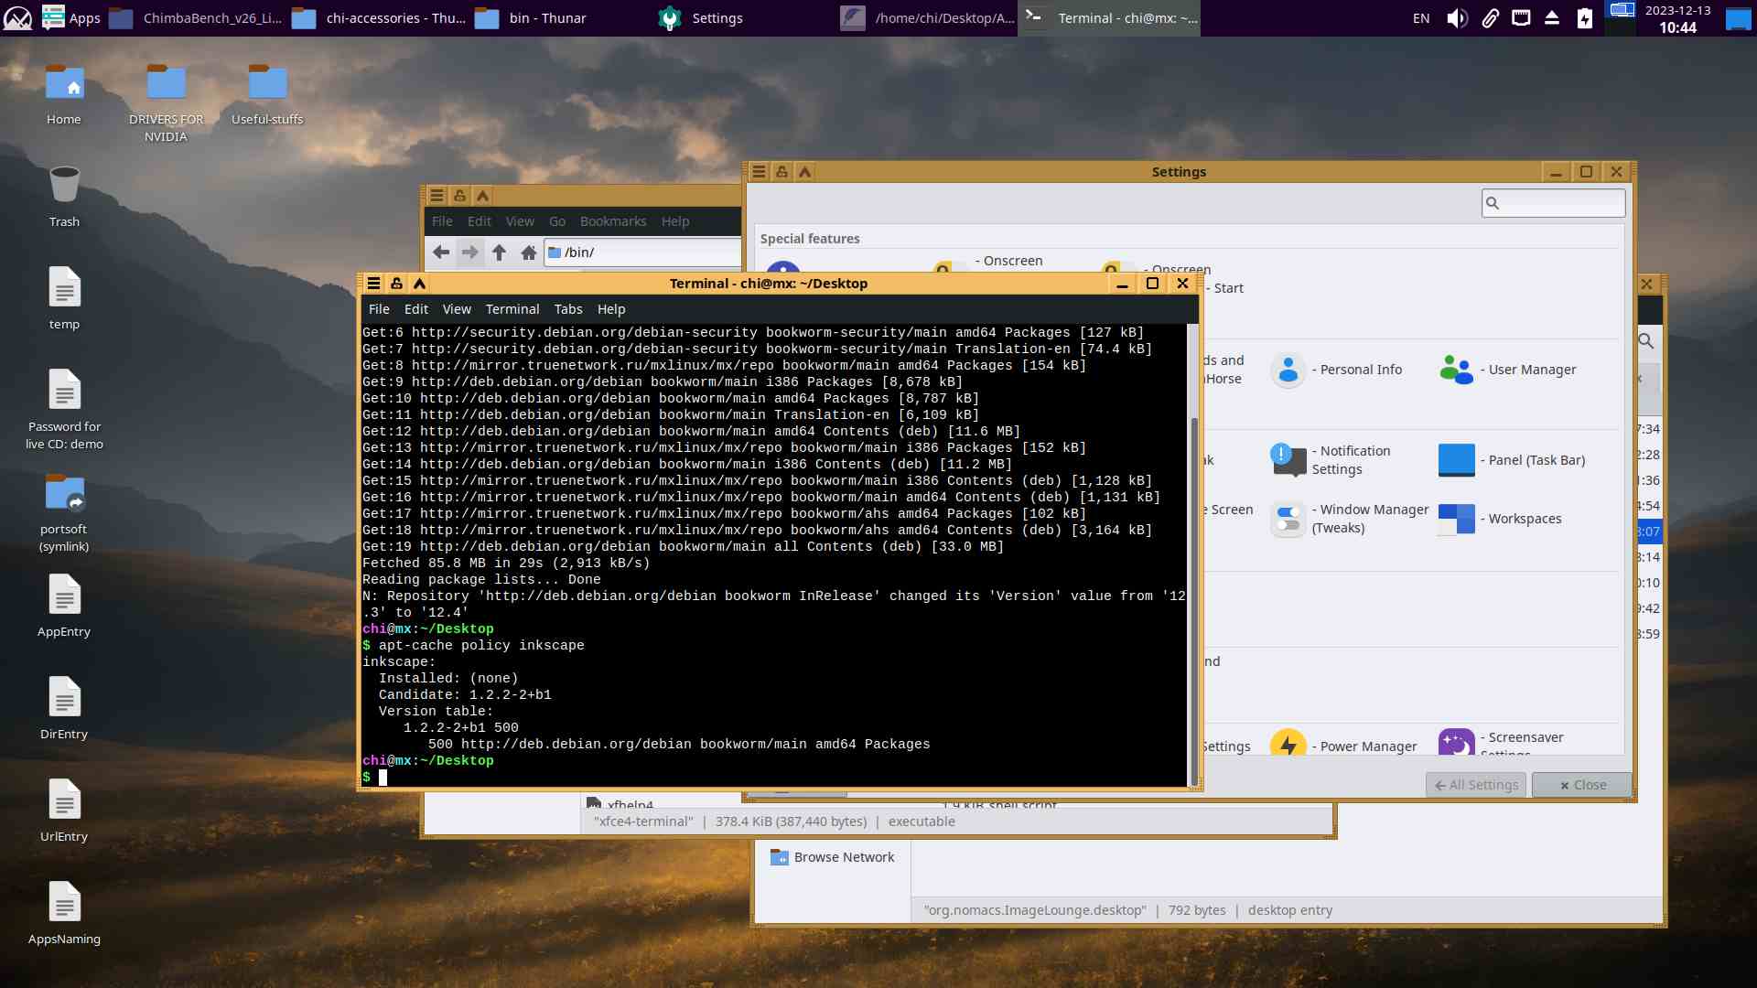
Task: Open Workspaces settings icon
Action: pos(1456,519)
